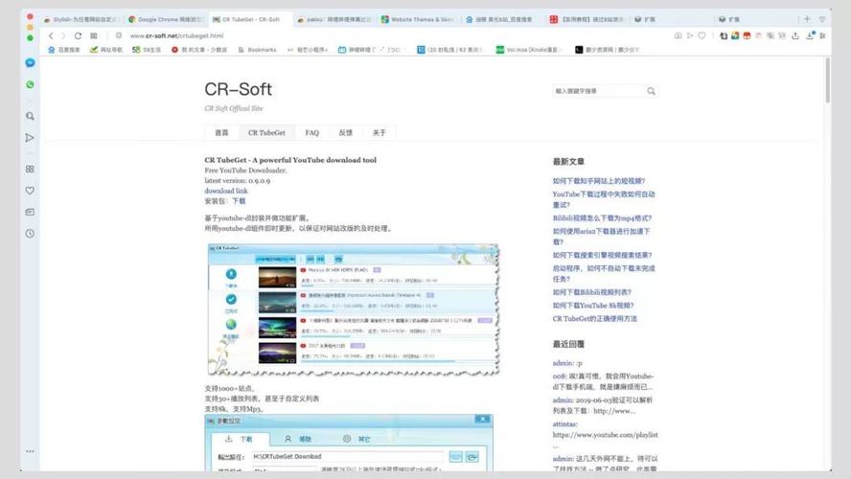Open the sidebar search magnifier
The width and height of the screenshot is (851, 479).
30,116
